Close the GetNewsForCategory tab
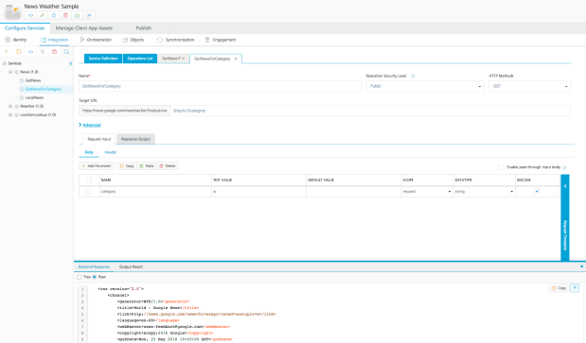Image resolution: width=586 pixels, height=343 pixels. pos(236,59)
